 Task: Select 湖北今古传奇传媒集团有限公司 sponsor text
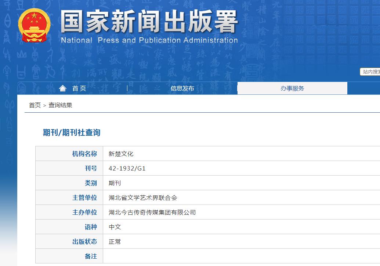(152, 212)
